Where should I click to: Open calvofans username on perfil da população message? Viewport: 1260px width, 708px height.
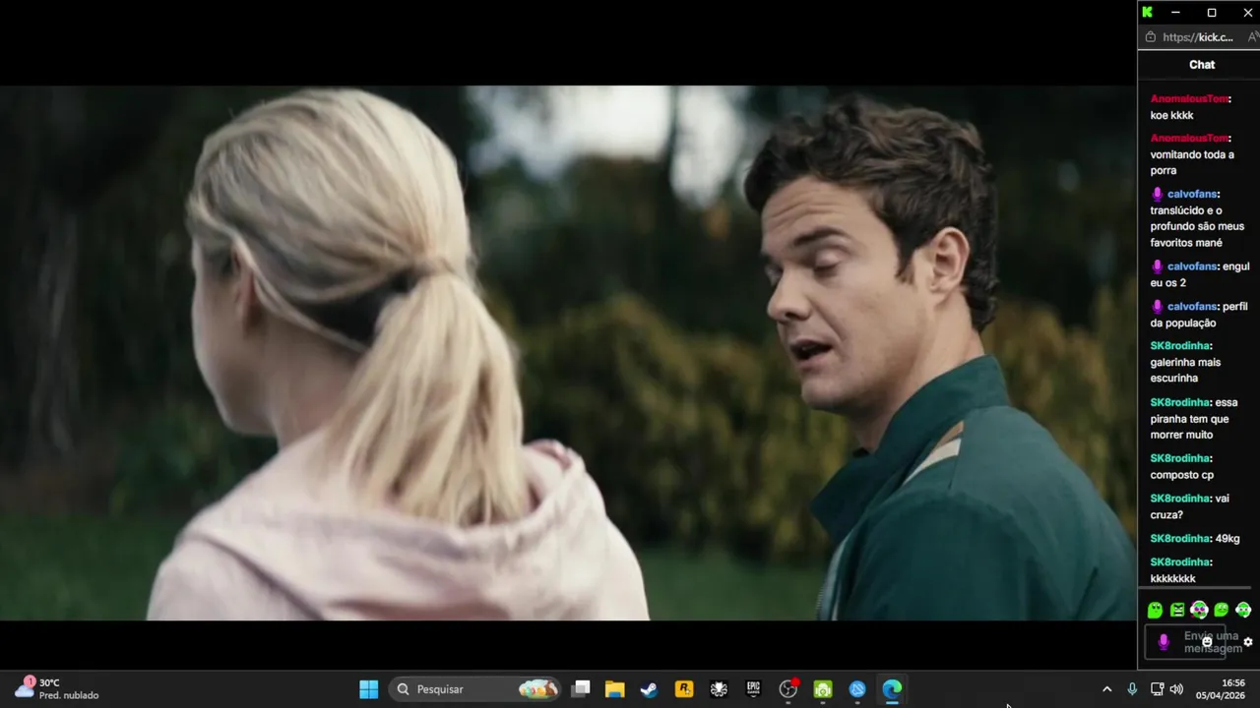point(1192,307)
